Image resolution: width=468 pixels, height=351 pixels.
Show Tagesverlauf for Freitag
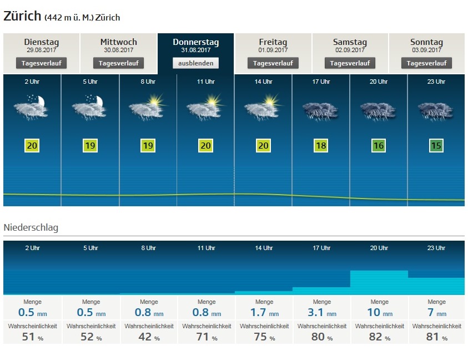[273, 63]
